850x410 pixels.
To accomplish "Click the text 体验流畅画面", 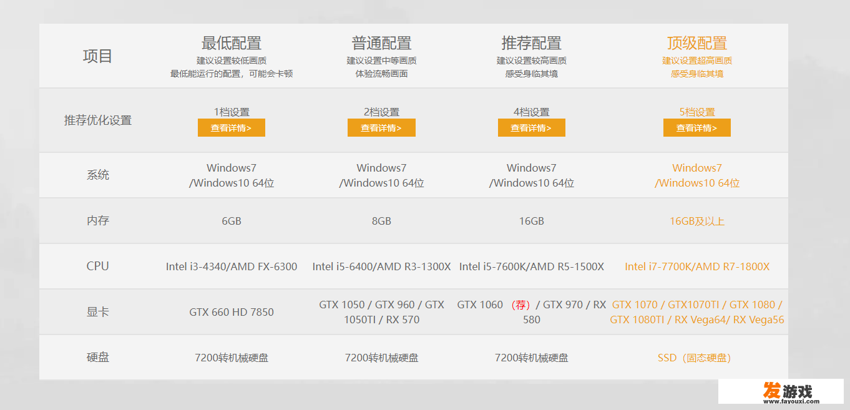I will tap(382, 74).
